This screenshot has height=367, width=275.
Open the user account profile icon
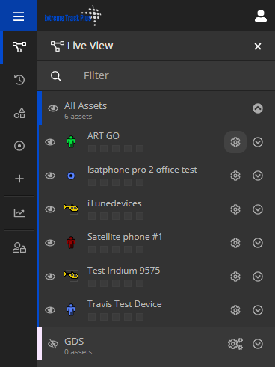tap(261, 16)
